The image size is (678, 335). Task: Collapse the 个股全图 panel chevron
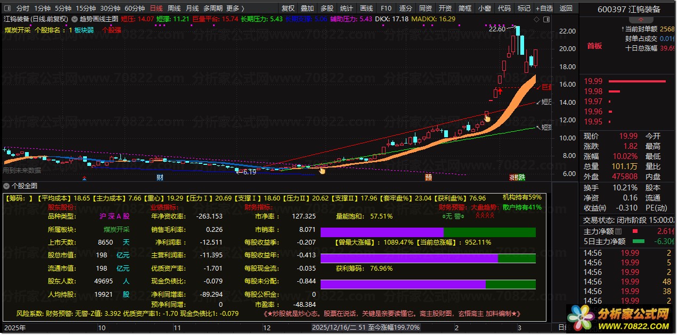point(6,186)
